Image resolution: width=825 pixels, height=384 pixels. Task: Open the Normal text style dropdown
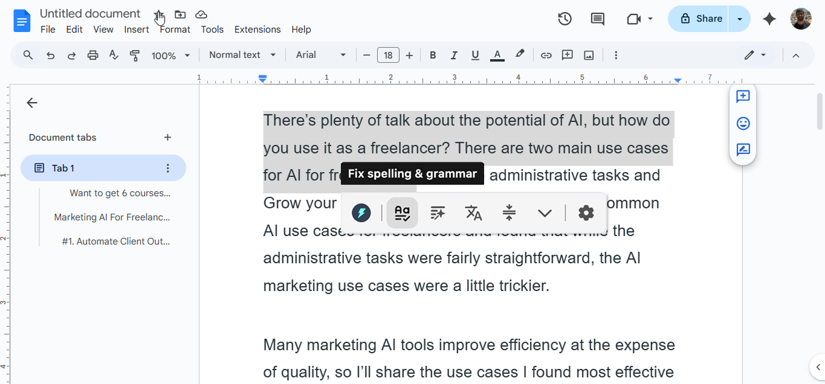tap(242, 55)
